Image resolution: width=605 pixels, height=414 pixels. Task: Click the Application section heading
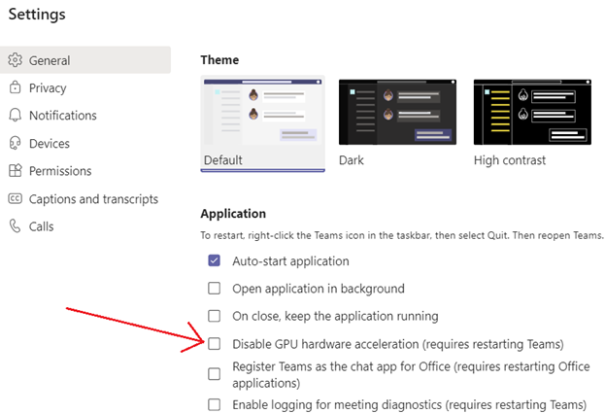click(233, 214)
